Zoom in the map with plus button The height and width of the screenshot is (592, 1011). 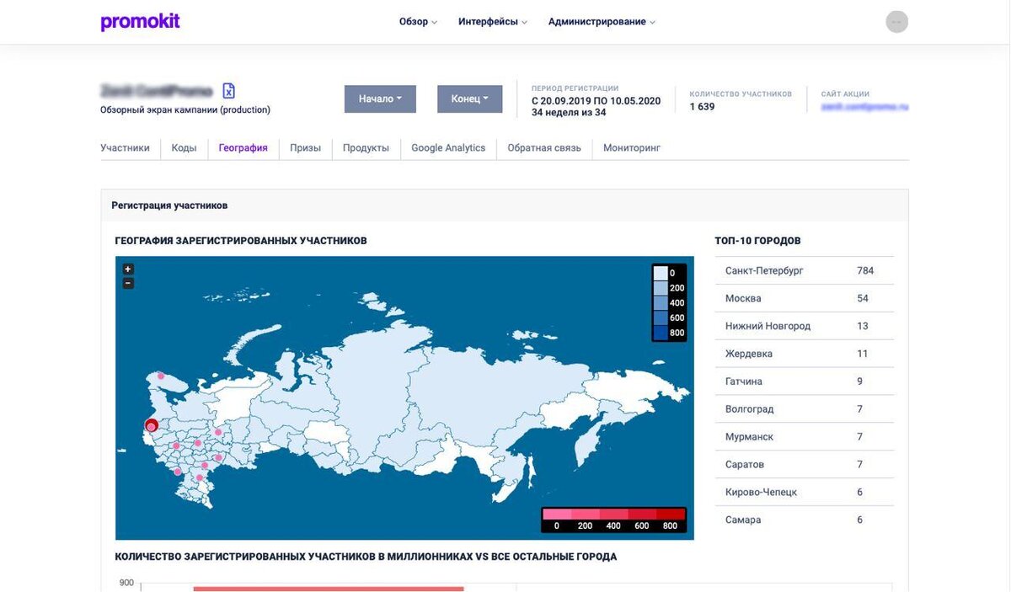pos(128,269)
